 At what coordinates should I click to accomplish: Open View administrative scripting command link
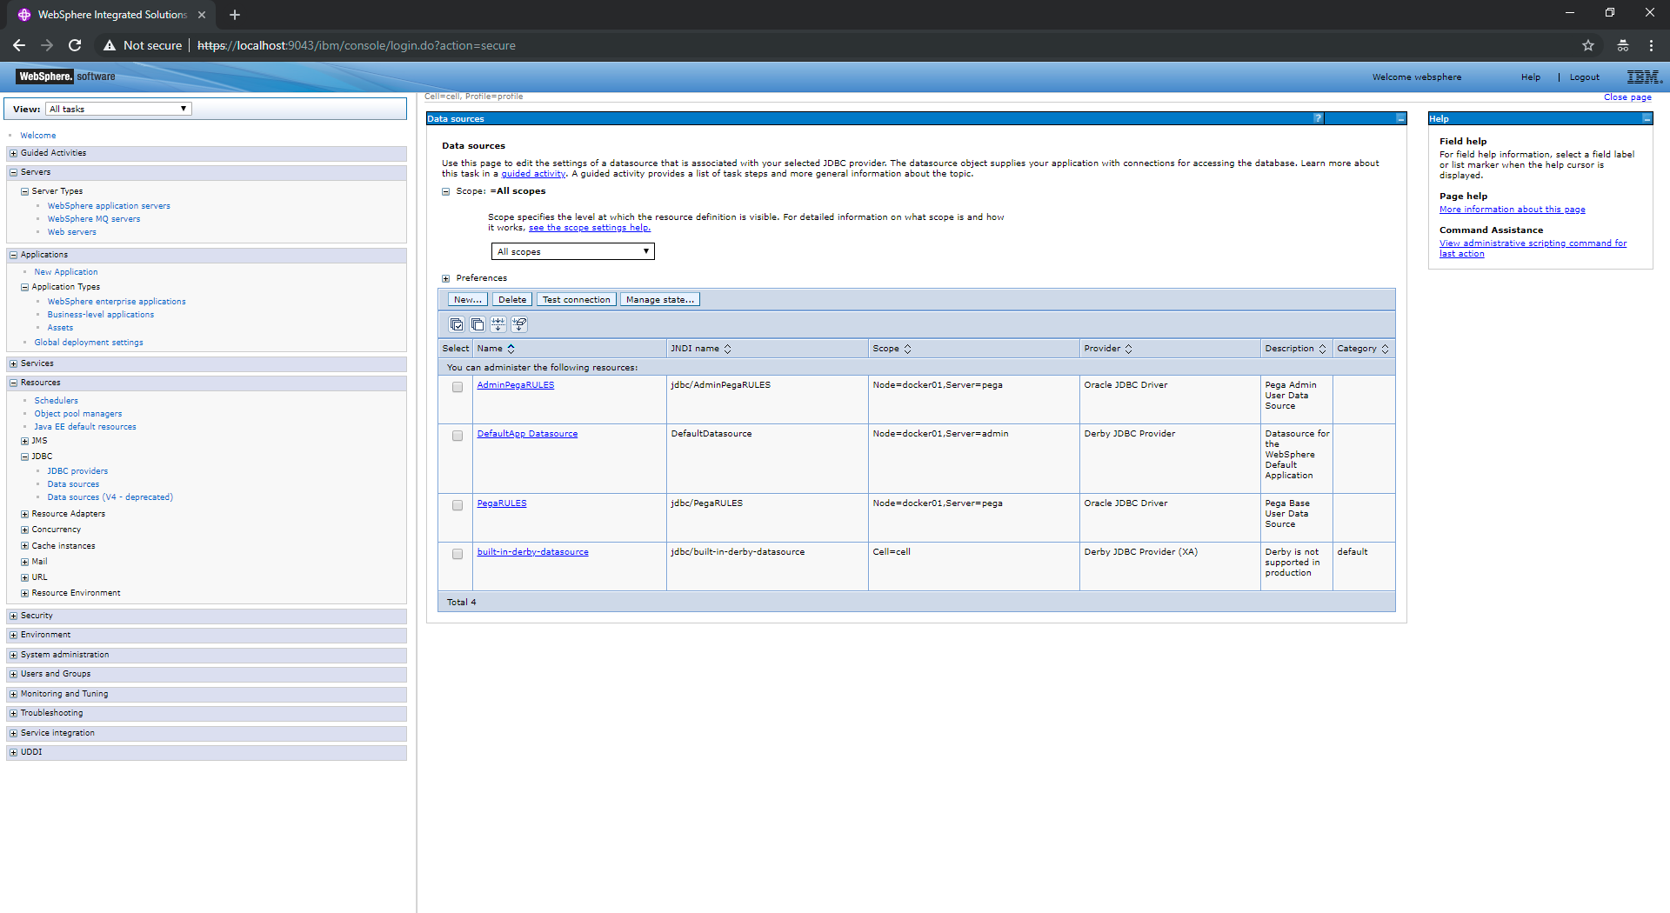pyautogui.click(x=1533, y=249)
